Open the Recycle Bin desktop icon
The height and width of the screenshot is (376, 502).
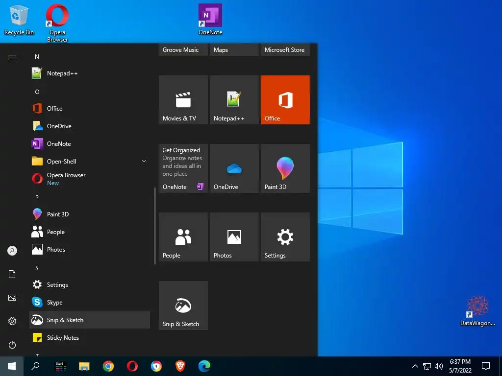click(19, 20)
